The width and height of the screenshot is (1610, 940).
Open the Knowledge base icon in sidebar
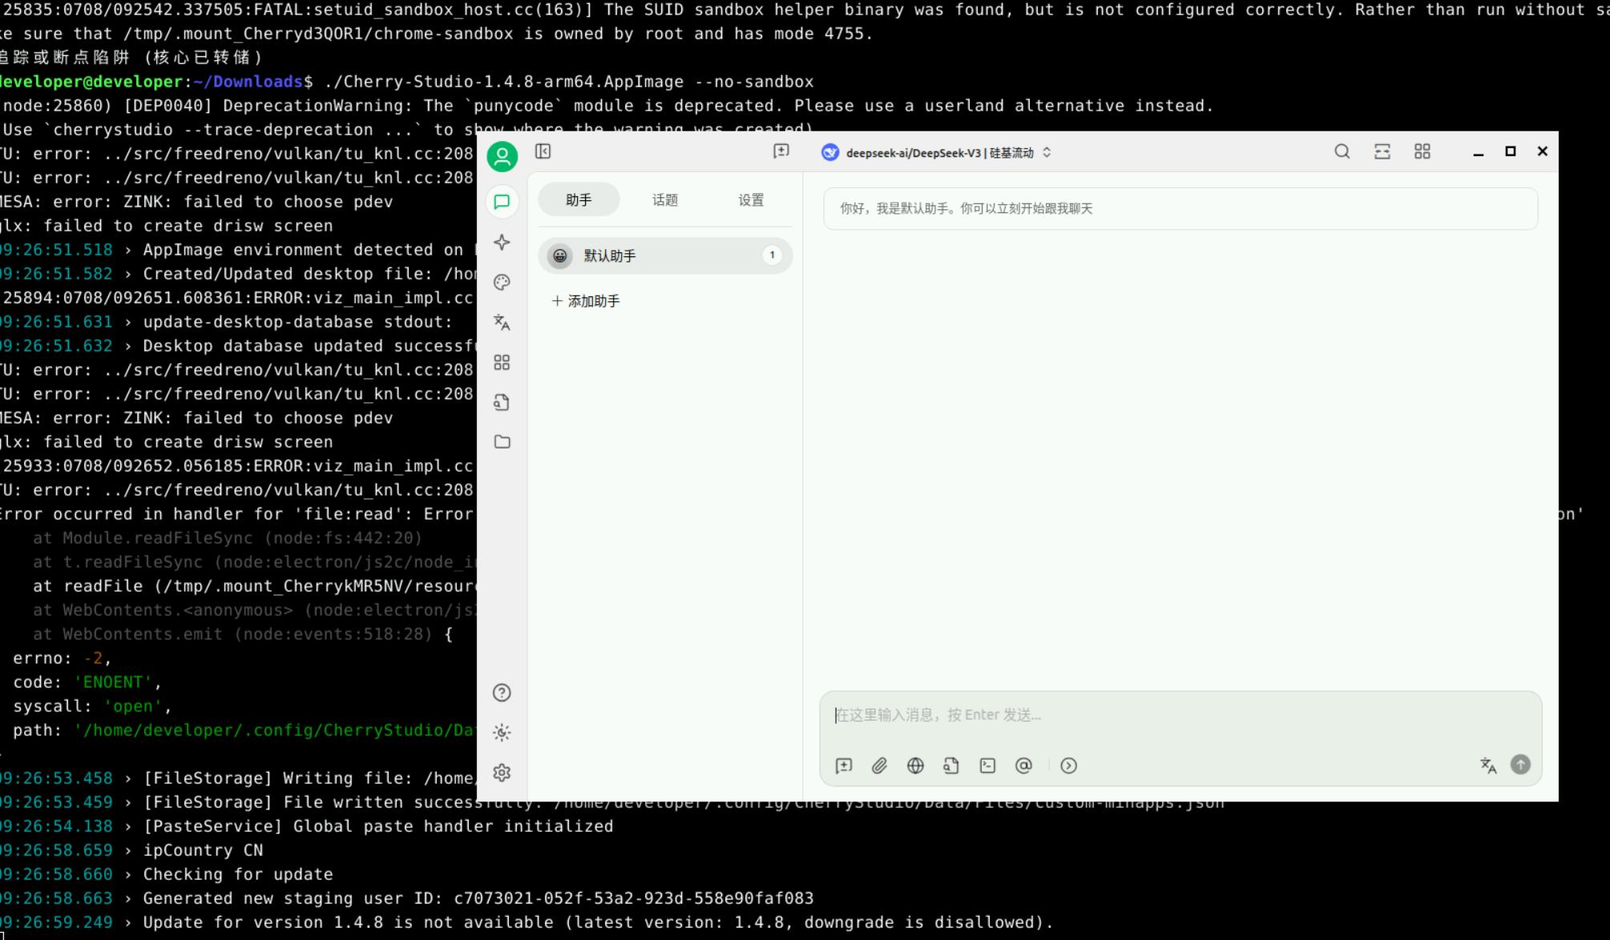click(502, 402)
